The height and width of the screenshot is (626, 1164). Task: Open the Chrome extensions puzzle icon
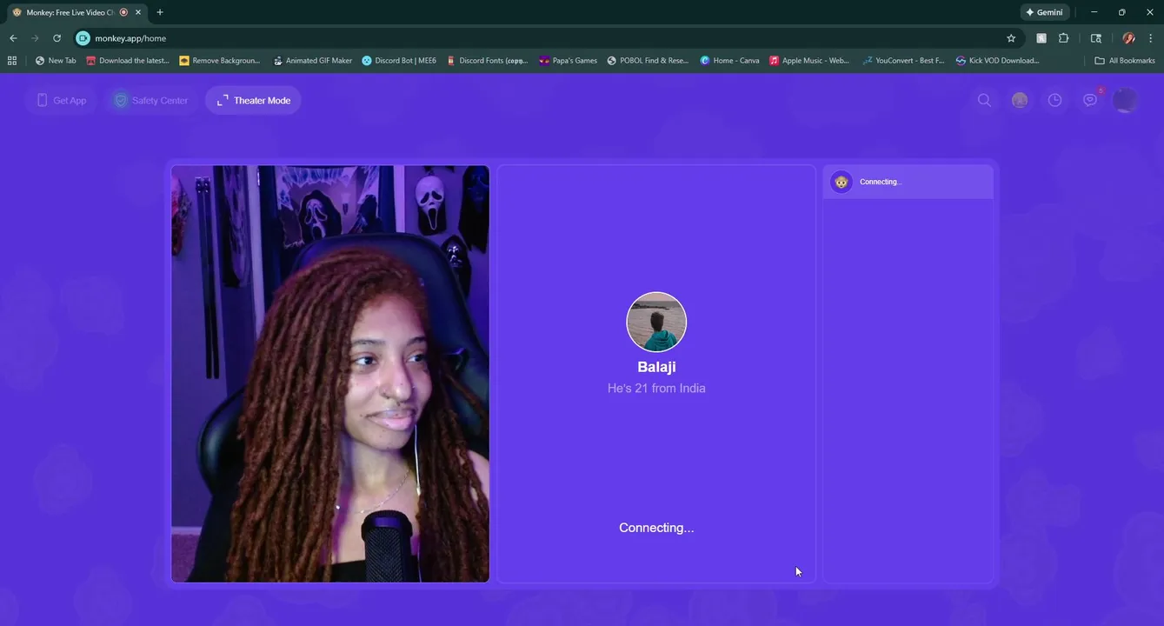point(1063,38)
